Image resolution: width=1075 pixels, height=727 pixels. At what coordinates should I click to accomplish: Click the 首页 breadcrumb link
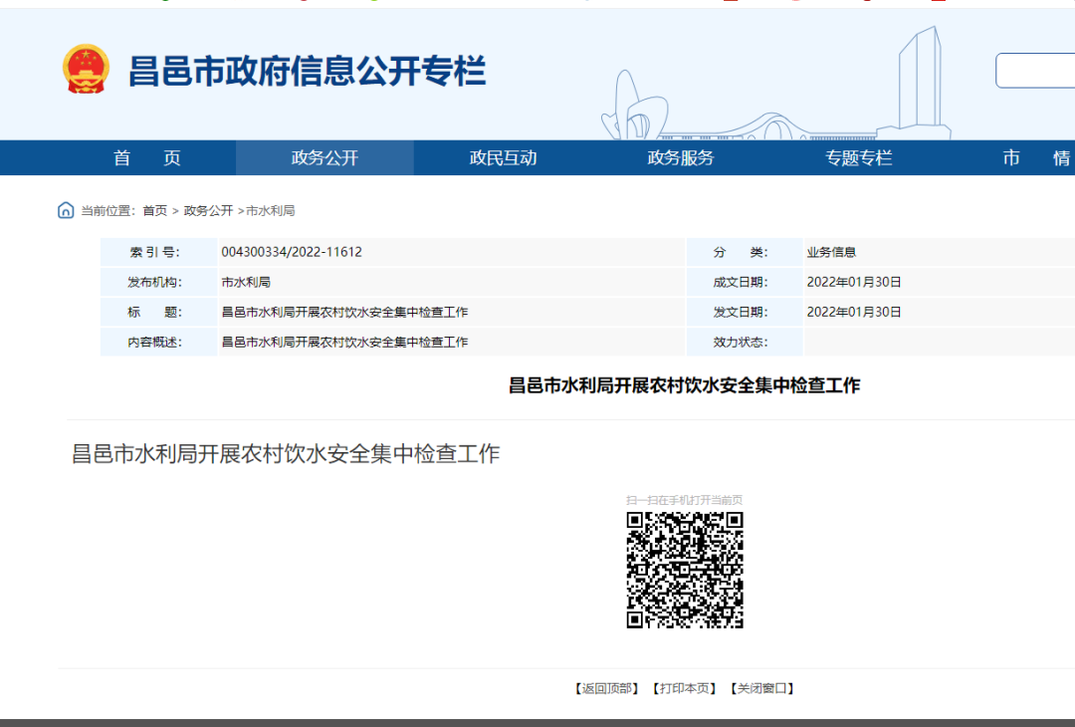154,211
